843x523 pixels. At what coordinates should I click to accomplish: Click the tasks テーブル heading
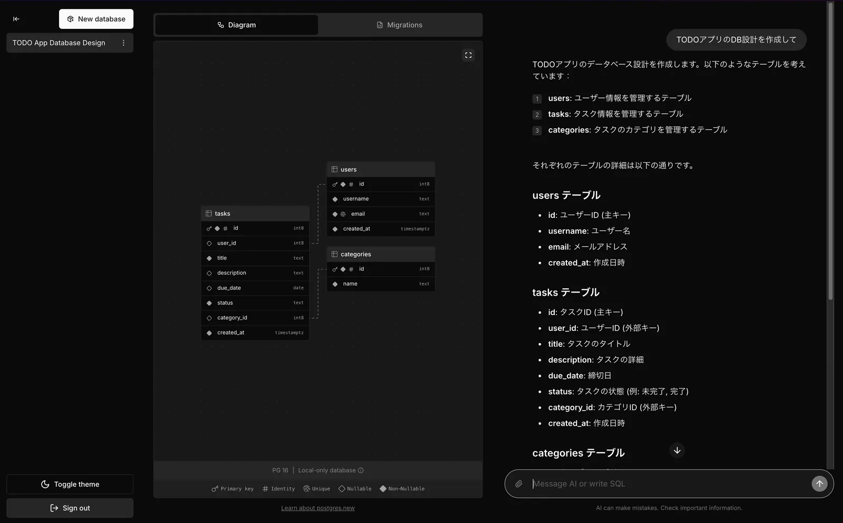[566, 293]
